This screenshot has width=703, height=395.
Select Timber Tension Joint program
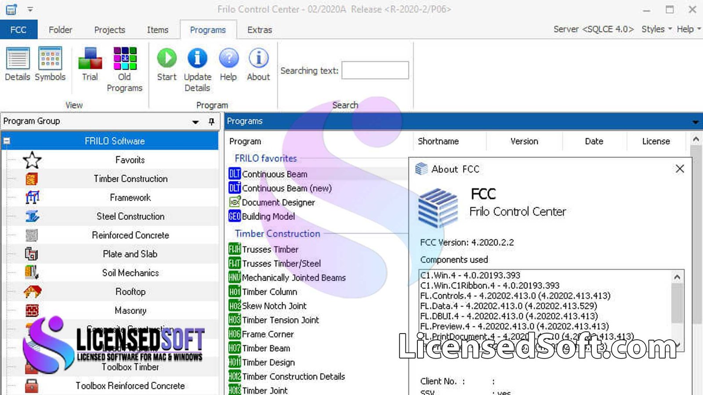(x=274, y=320)
